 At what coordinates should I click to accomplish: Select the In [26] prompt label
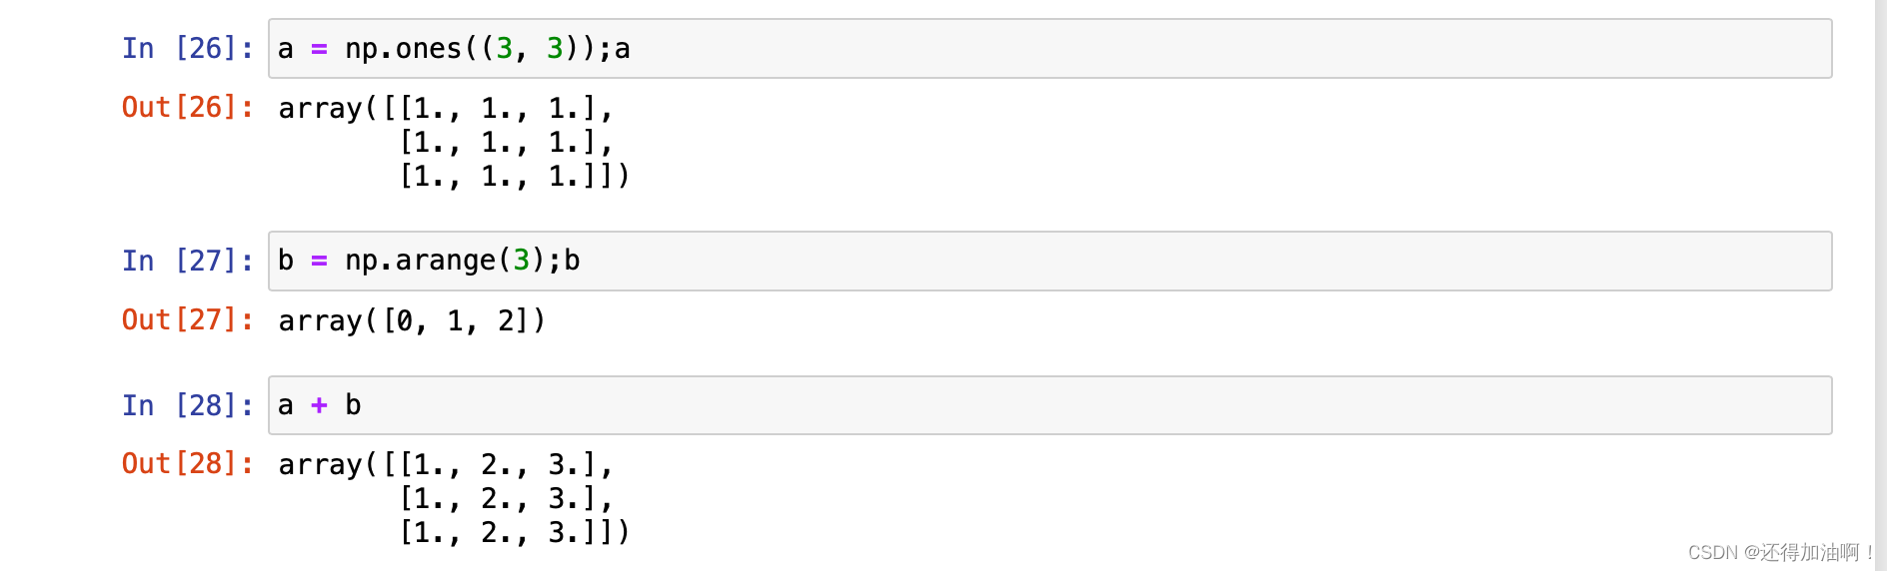187,49
